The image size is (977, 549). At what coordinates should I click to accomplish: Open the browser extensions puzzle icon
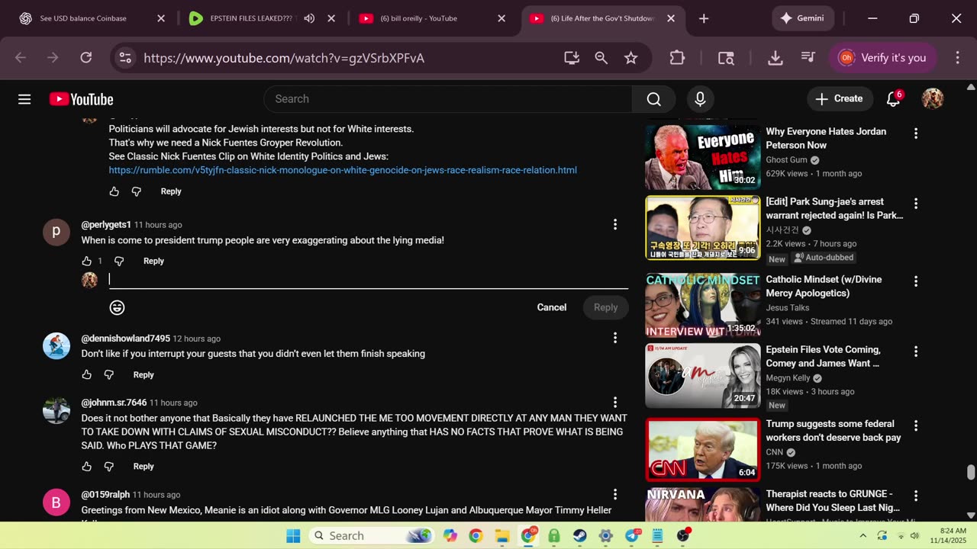coord(677,58)
